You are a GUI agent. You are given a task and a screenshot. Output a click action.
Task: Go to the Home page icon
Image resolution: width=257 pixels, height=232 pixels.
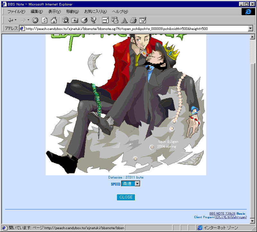54,20
